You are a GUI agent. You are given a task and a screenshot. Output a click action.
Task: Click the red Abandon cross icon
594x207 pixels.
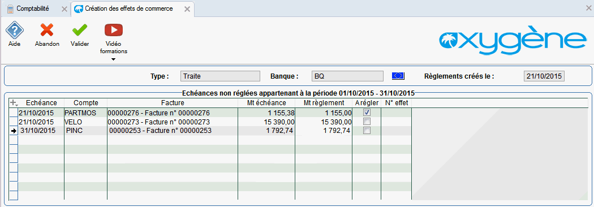point(47,31)
